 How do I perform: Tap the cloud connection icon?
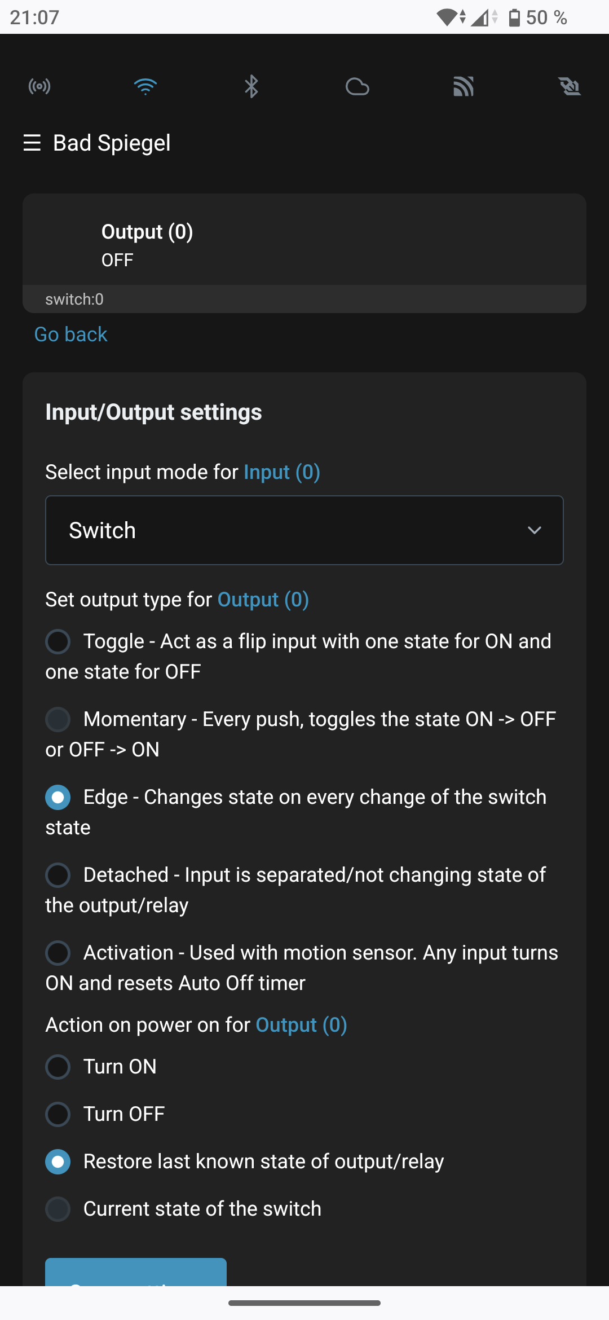357,87
